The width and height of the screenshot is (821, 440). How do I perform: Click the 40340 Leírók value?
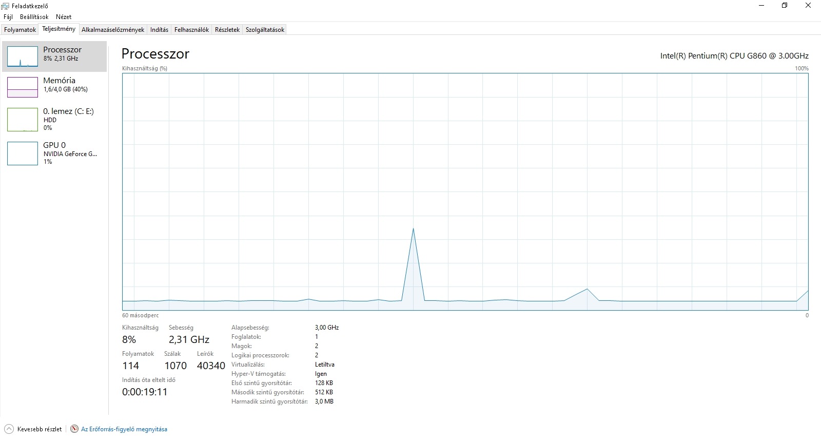pyautogui.click(x=211, y=366)
